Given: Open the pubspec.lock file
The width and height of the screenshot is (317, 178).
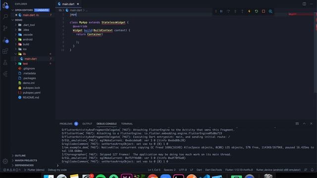Looking at the screenshot, I should tap(31, 88).
